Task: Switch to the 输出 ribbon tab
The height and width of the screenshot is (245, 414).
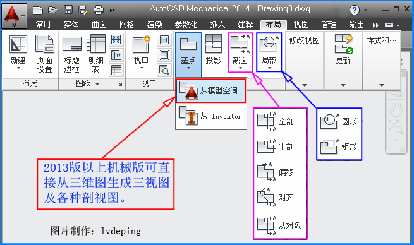Action: tap(356, 25)
